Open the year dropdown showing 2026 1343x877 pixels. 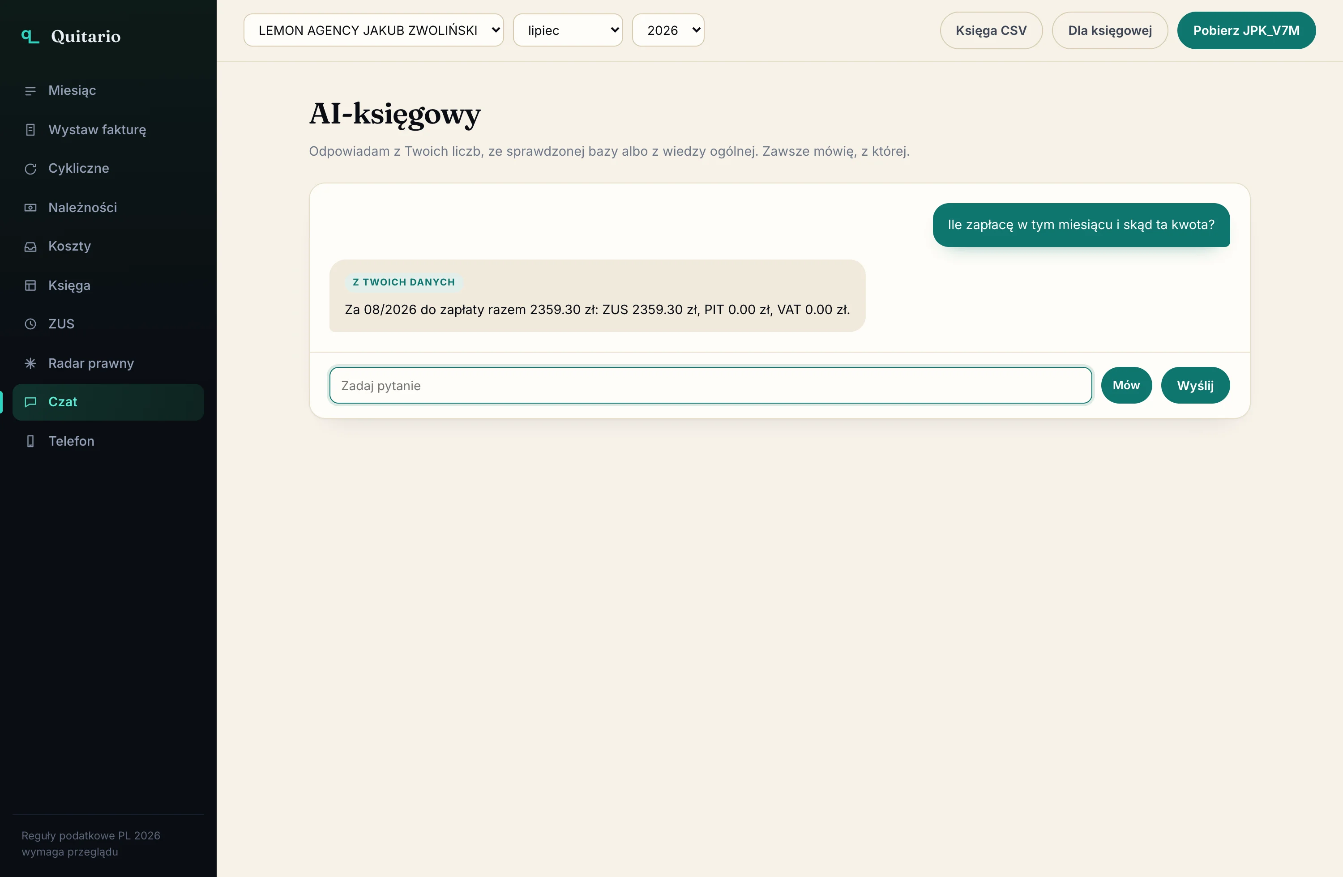click(x=668, y=30)
